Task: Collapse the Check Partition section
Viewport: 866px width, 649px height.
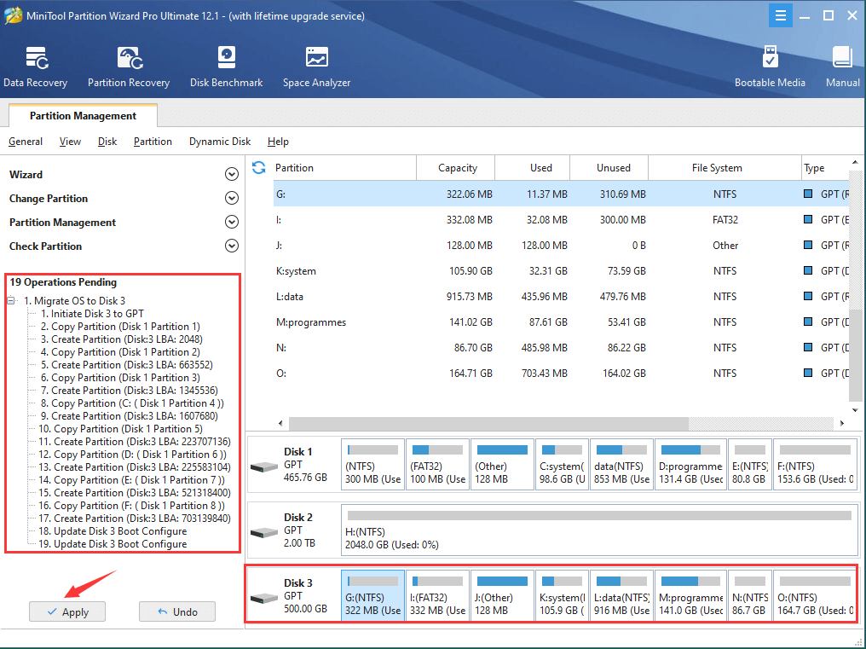Action: point(231,246)
